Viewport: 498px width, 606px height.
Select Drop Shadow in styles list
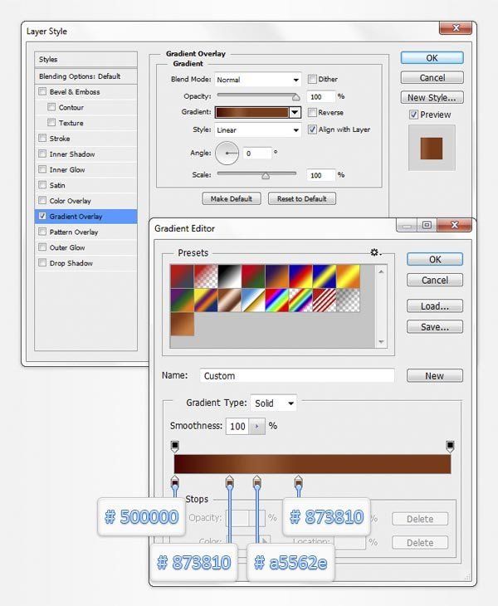tap(71, 263)
